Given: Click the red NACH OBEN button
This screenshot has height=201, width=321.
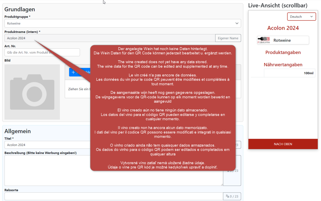Looking at the screenshot, I should (x=283, y=144).
